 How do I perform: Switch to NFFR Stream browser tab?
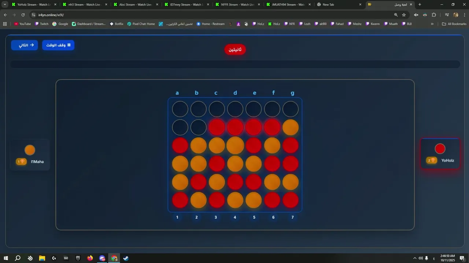237,5
